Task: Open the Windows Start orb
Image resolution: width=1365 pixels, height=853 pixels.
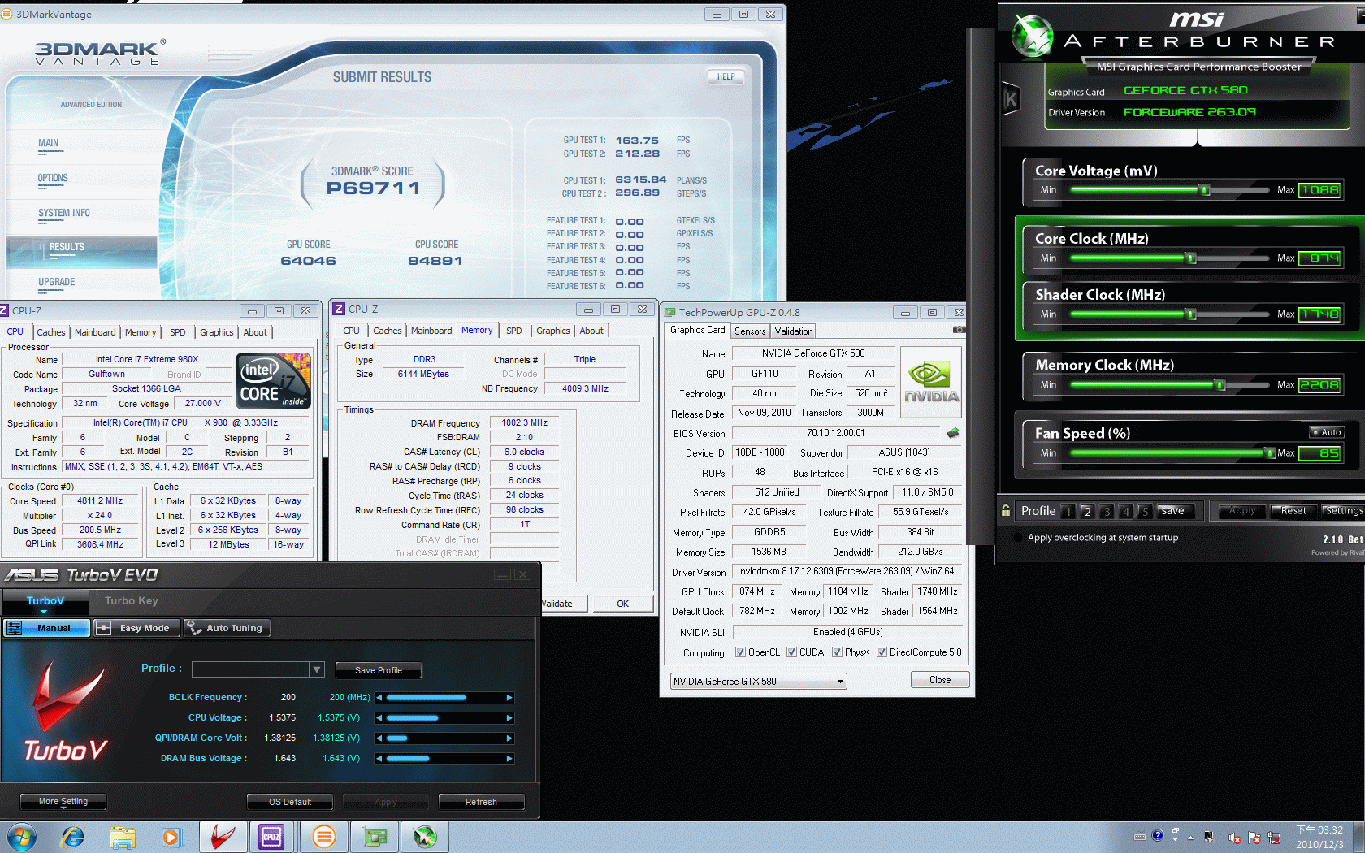Action: tap(22, 837)
